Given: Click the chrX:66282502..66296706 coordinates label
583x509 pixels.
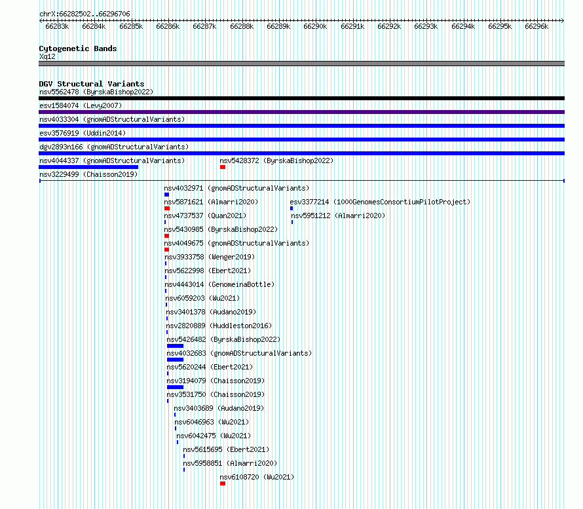Looking at the screenshot, I should coord(85,14).
